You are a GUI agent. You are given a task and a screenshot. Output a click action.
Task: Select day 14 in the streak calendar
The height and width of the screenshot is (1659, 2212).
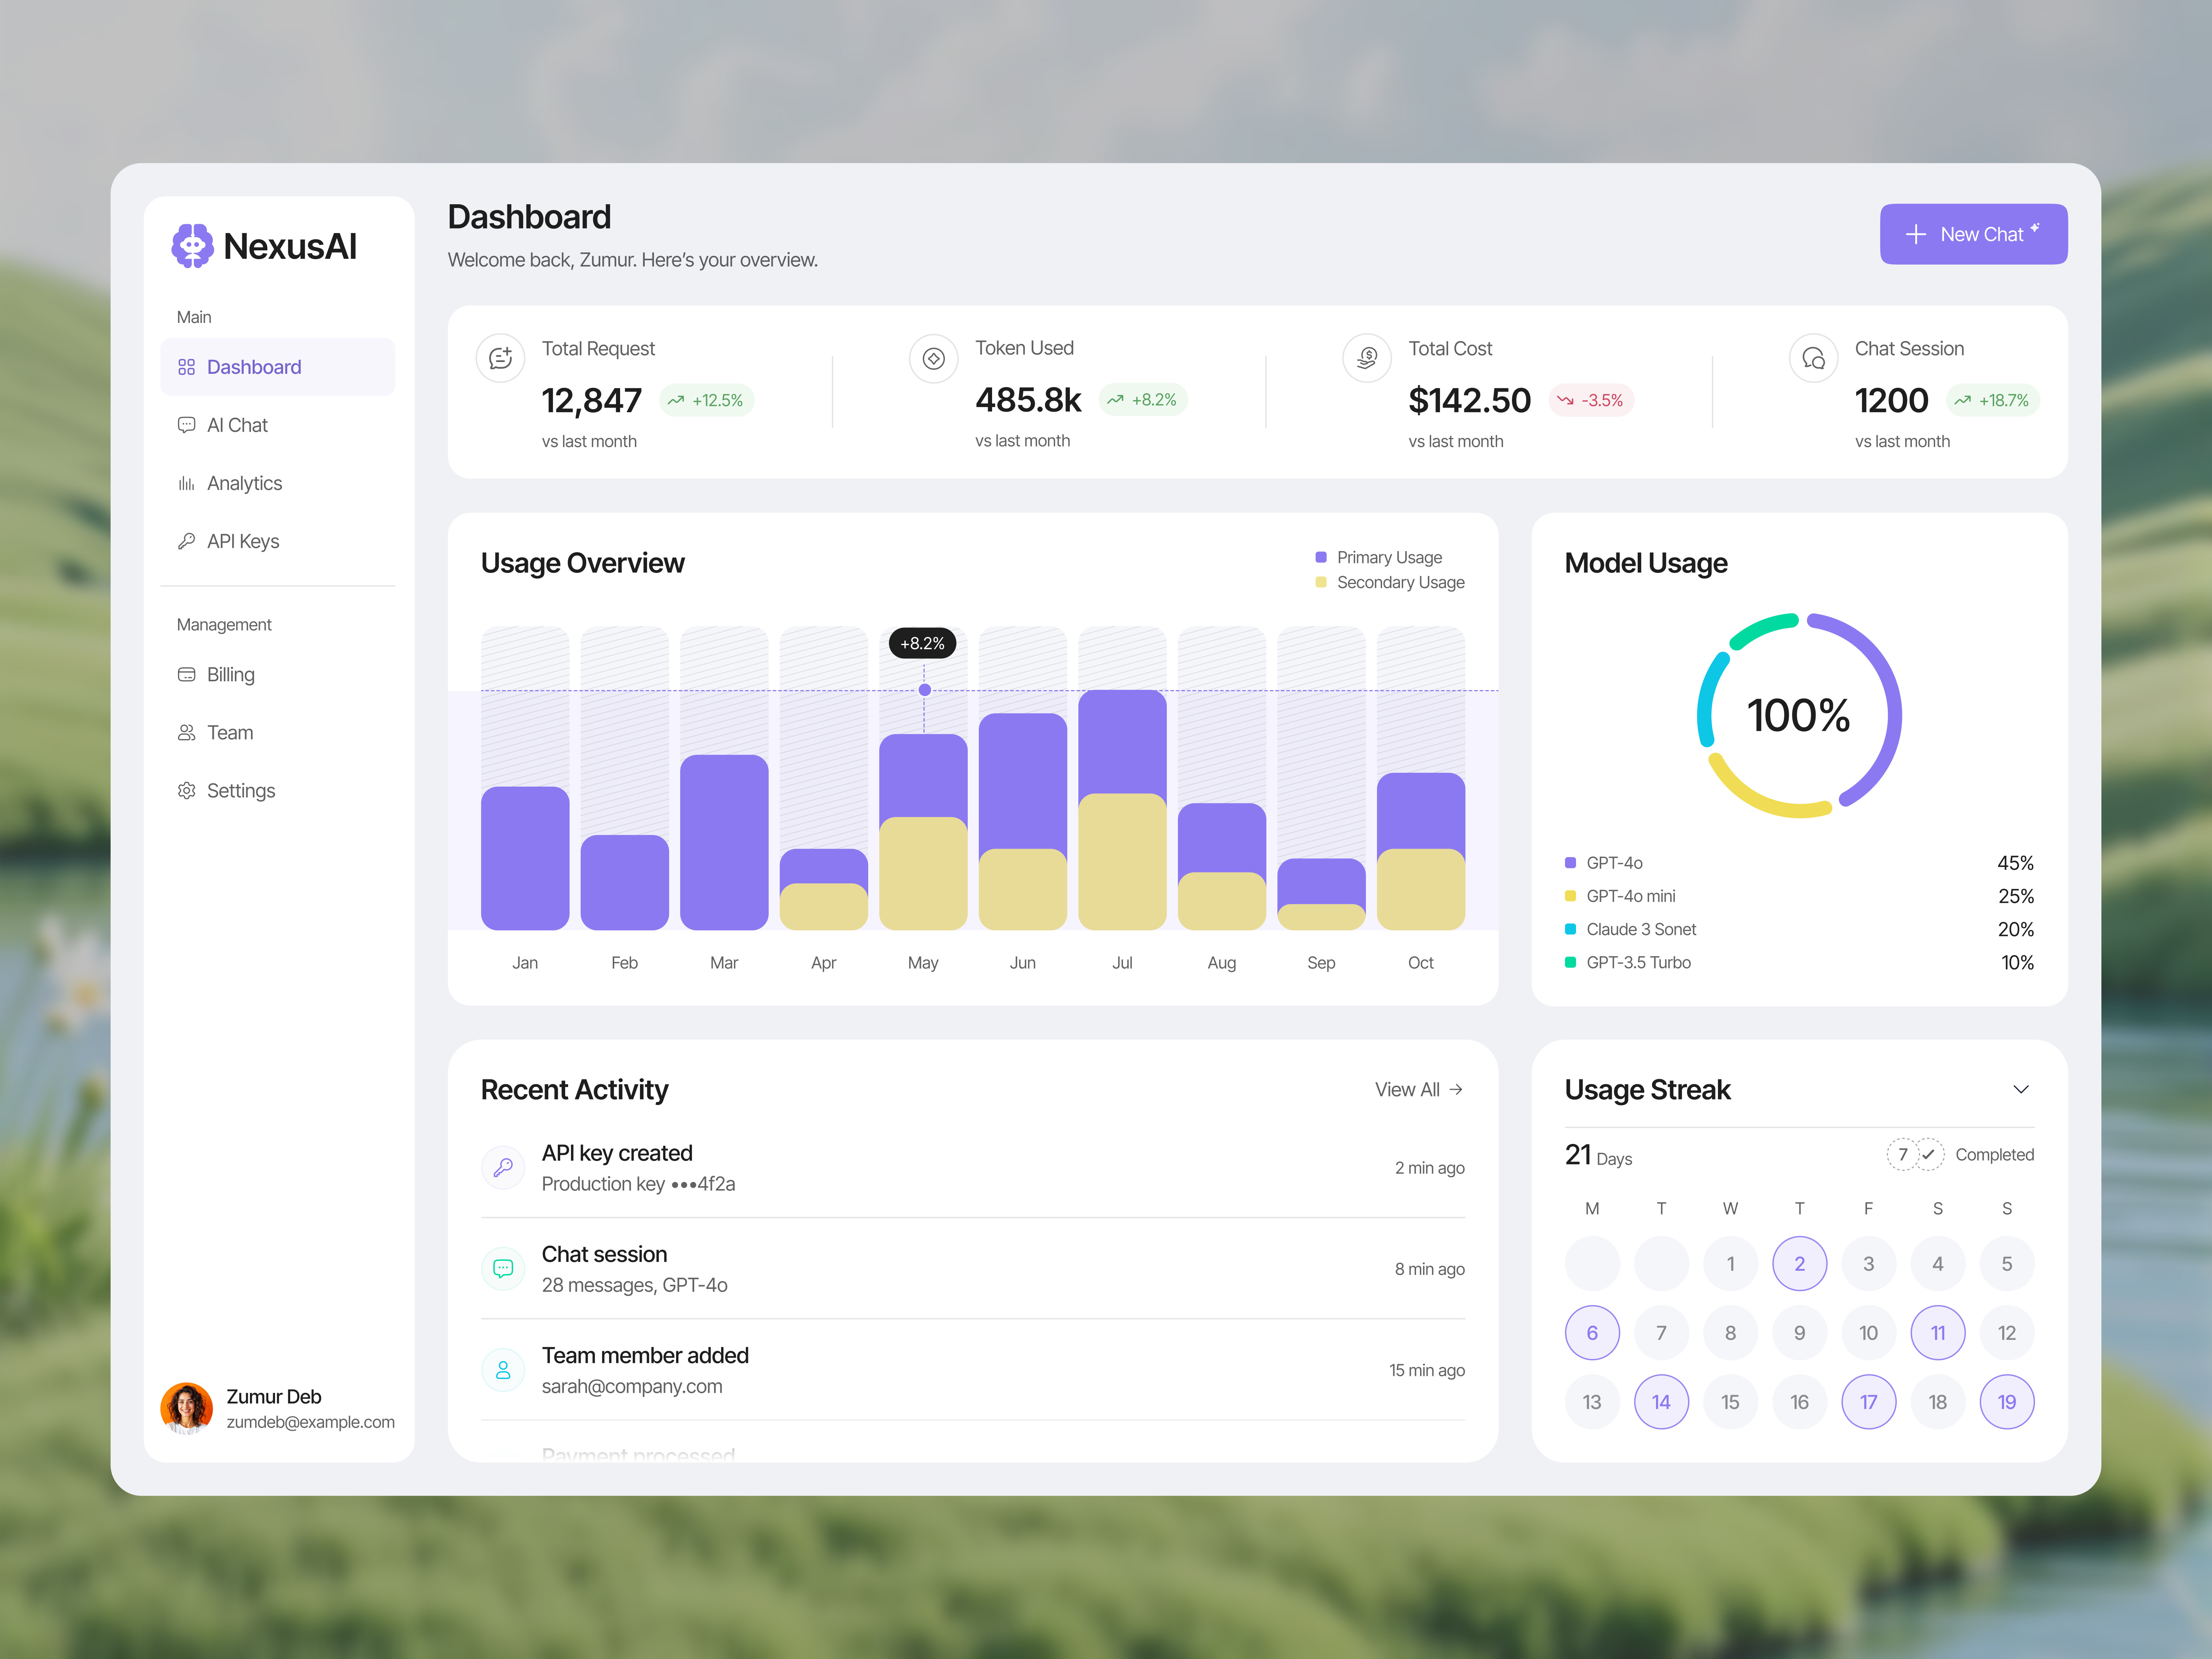click(x=1661, y=1402)
